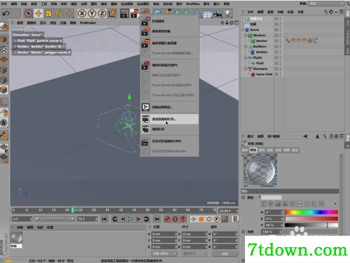Collapse the material preview disclosure triangle

(x=242, y=155)
